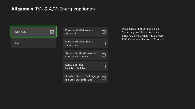
Task: Tick "Andere Geräte können die Konsole deaktivieren"
Action: tap(104, 55)
